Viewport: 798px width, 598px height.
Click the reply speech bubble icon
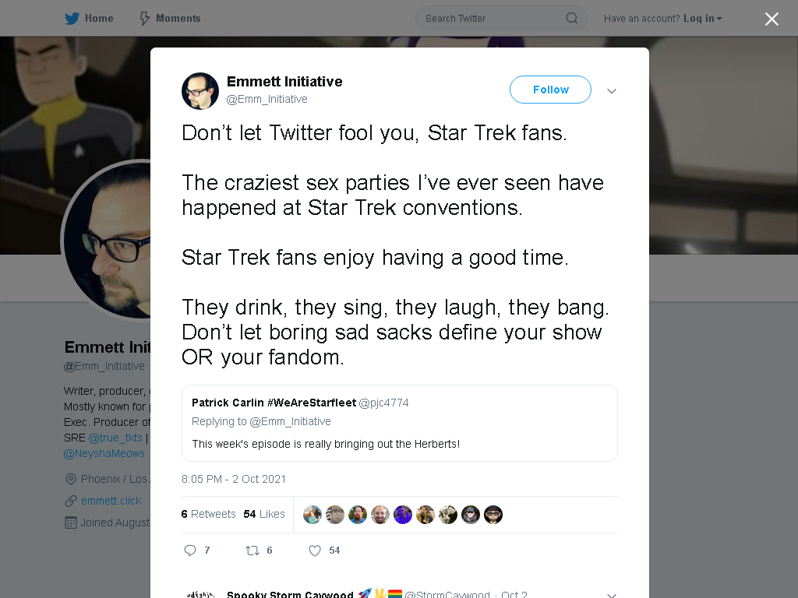point(190,551)
